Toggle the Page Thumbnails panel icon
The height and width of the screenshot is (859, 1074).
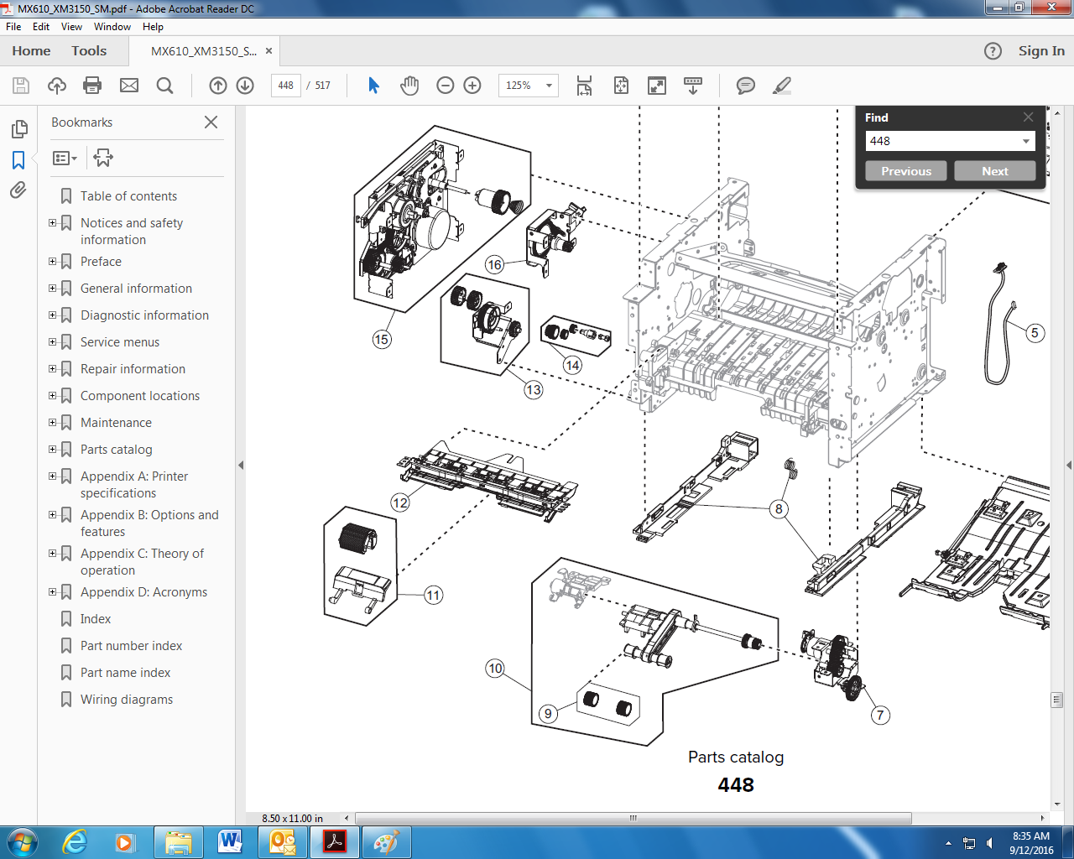[18, 129]
